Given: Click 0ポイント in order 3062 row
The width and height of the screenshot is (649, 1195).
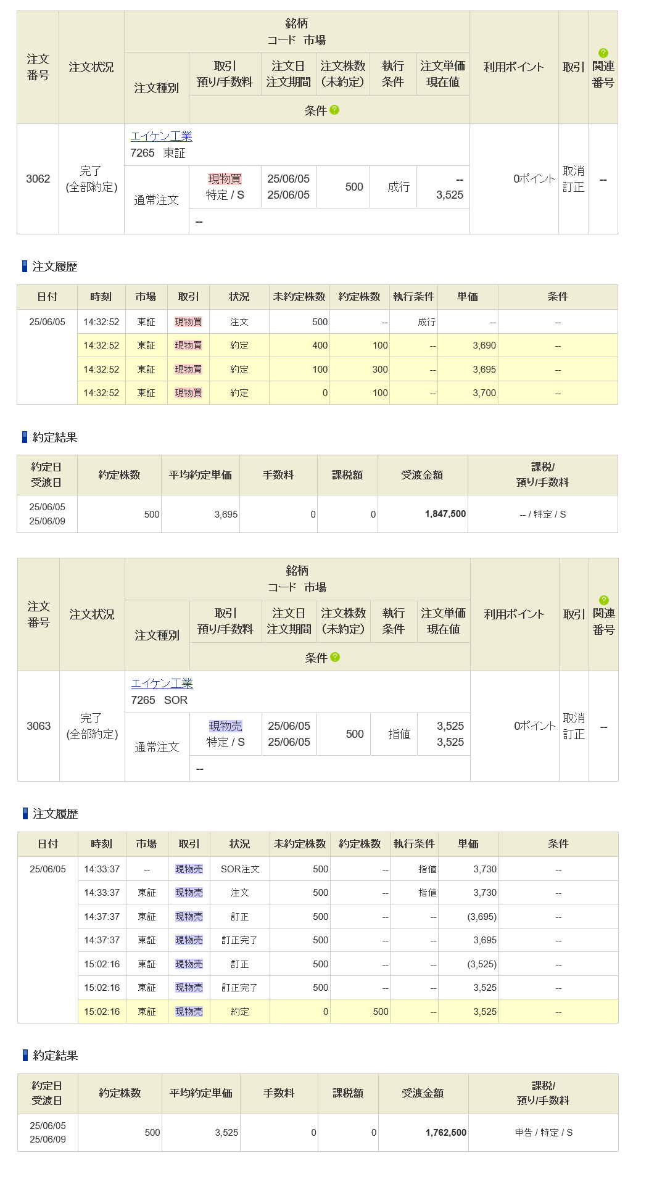Looking at the screenshot, I should point(534,179).
